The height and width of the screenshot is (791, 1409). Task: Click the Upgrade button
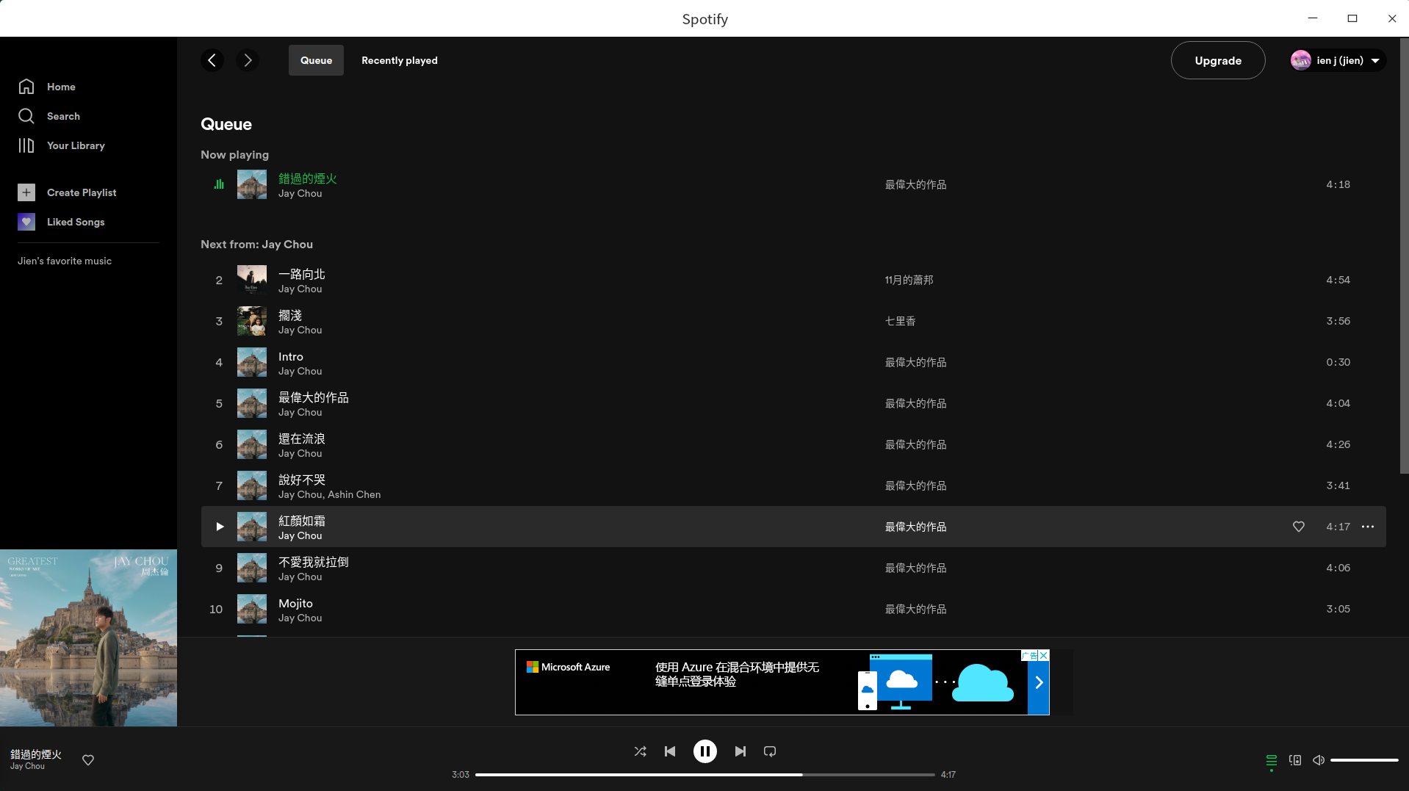click(1217, 60)
